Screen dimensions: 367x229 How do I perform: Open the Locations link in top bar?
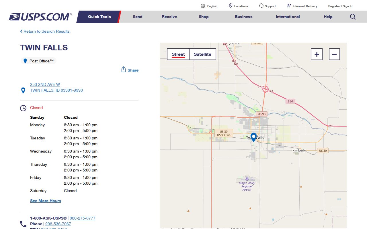point(241,6)
